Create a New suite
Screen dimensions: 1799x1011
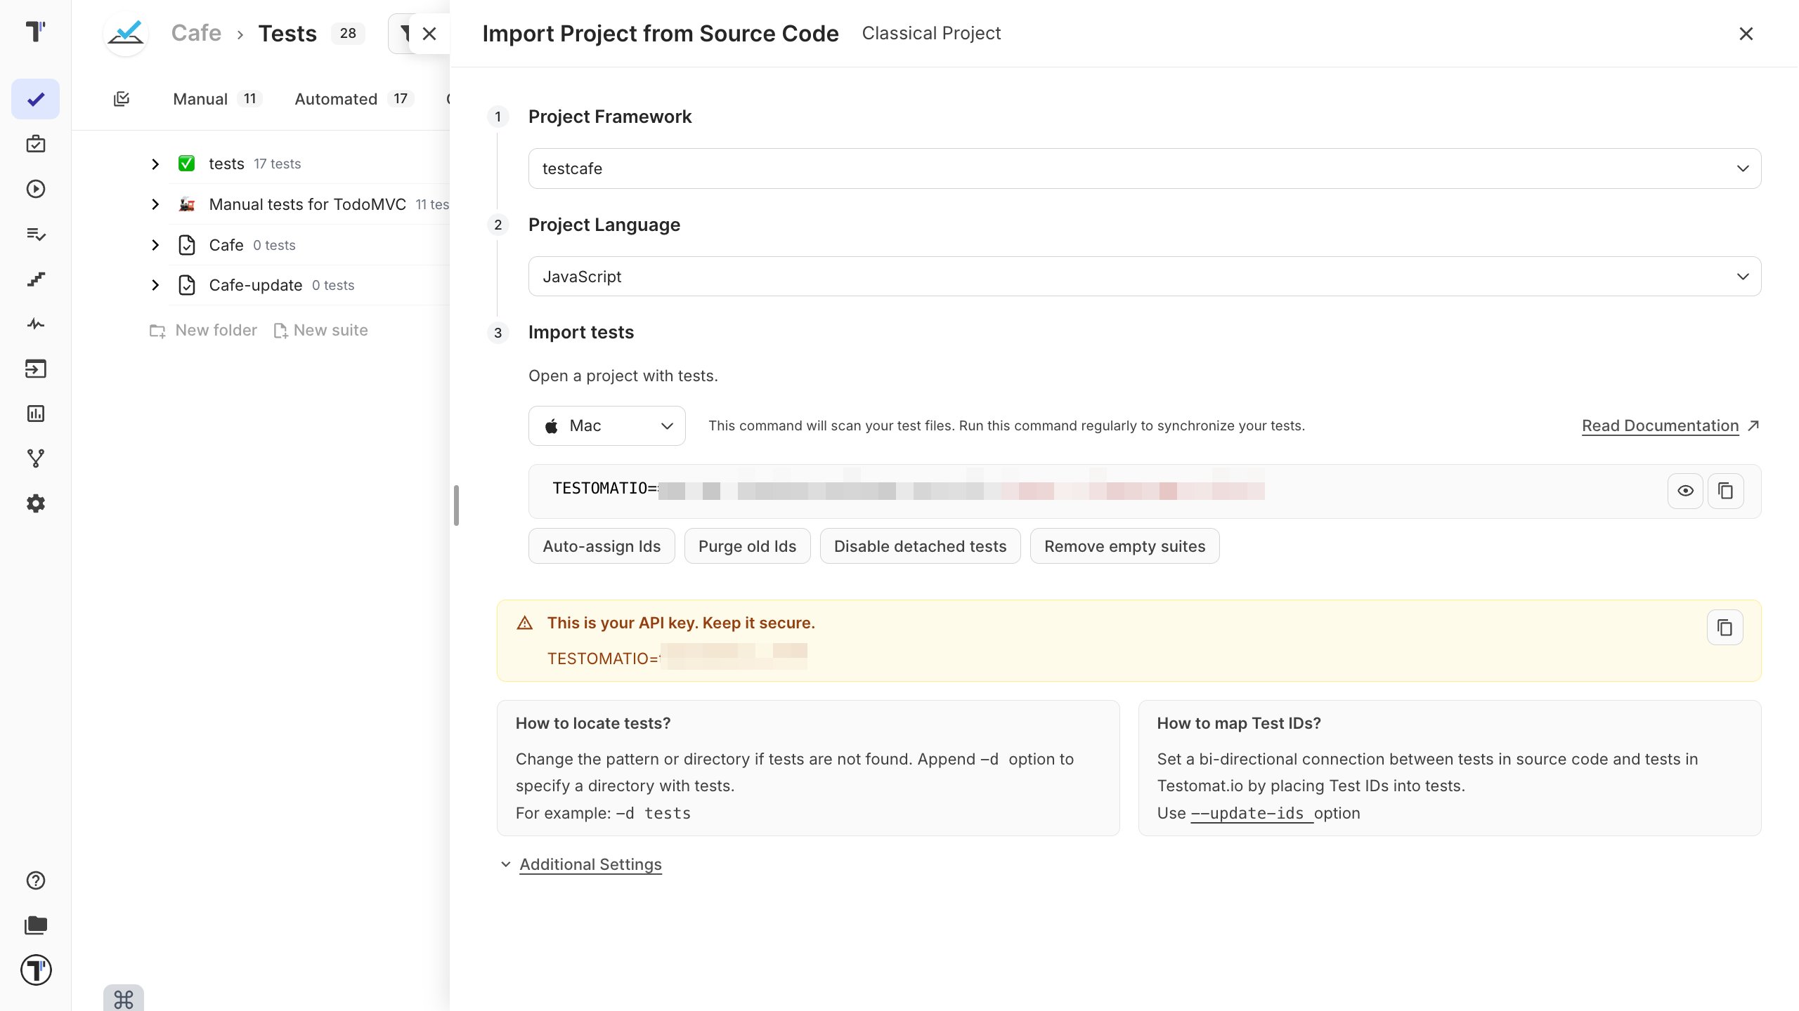320,330
